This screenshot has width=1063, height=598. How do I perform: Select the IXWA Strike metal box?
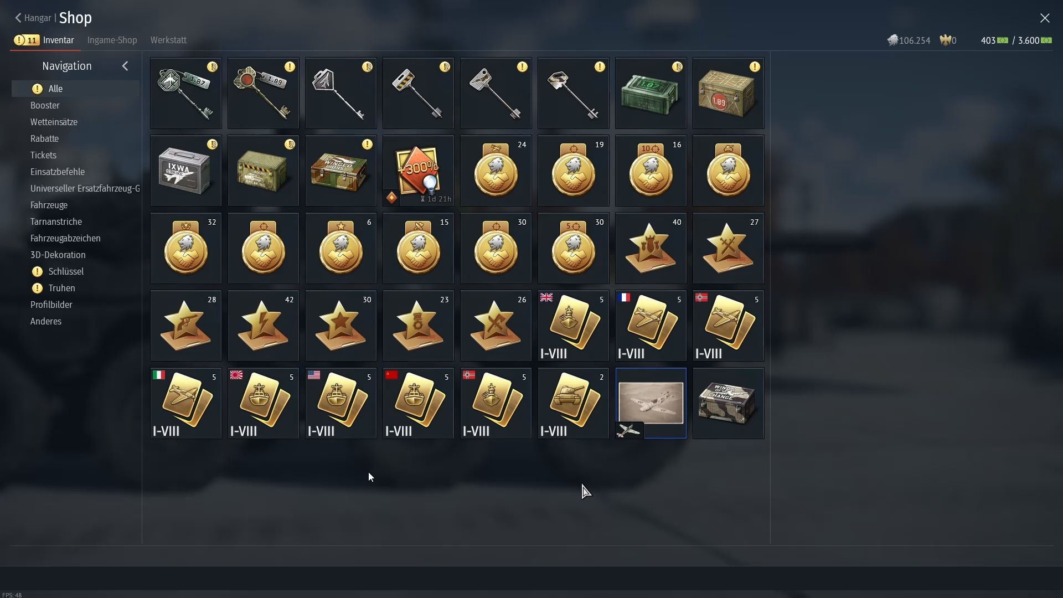click(x=185, y=171)
